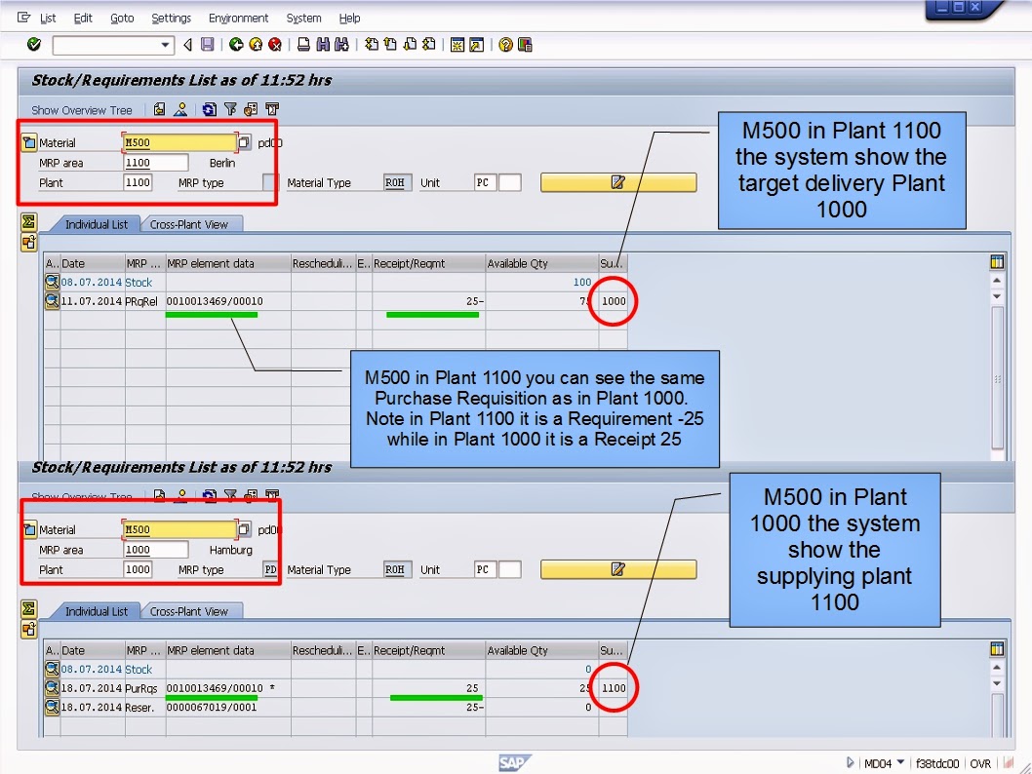
Task: Select Cross-Plant View tab in Berlin screen
Action: 189,224
